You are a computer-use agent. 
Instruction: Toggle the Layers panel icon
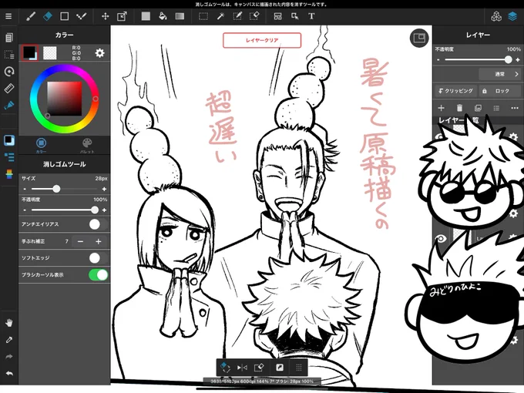click(512, 16)
